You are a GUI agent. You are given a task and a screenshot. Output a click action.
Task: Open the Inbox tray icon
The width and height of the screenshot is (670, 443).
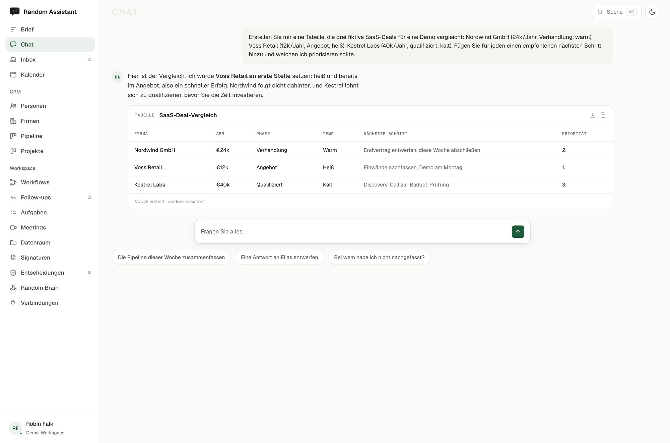tap(13, 60)
